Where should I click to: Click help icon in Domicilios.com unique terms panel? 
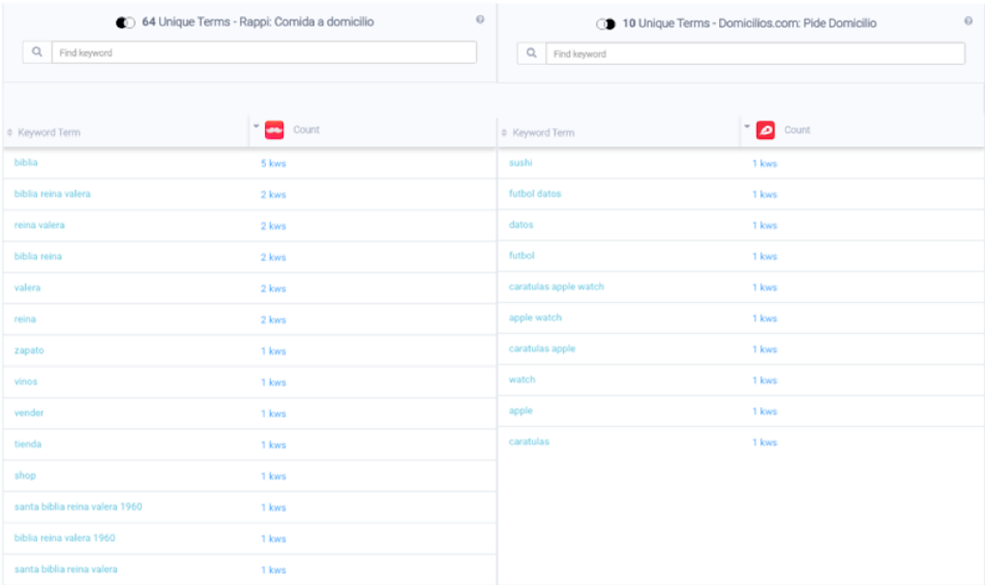pos(969,21)
